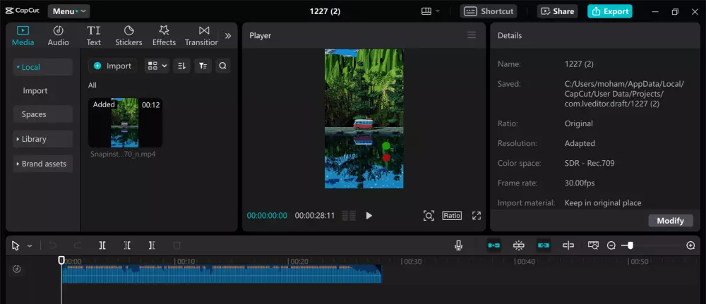The width and height of the screenshot is (706, 304).
Task: Select Import in the sidebar
Action: coord(35,90)
